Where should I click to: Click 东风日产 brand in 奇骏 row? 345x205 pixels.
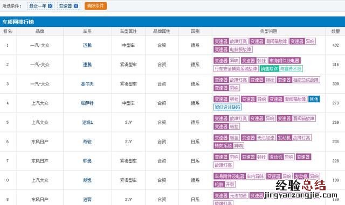[x=40, y=142]
